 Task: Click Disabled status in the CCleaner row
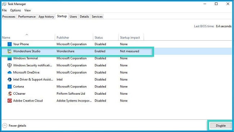(x=100, y=94)
